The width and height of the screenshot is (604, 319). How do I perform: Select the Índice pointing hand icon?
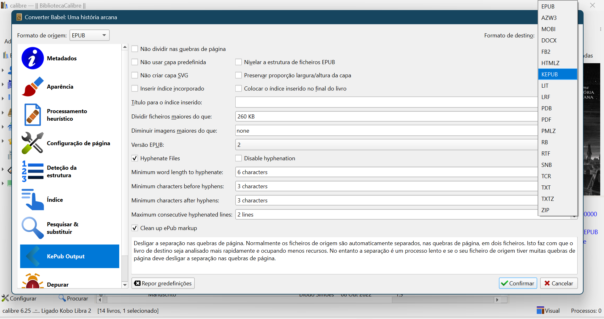[32, 200]
